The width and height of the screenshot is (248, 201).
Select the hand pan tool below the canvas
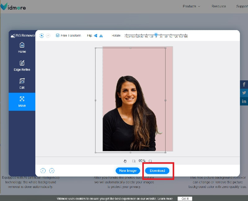(x=125, y=161)
